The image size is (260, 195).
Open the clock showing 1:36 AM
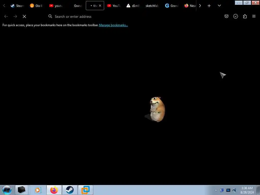click(247, 190)
